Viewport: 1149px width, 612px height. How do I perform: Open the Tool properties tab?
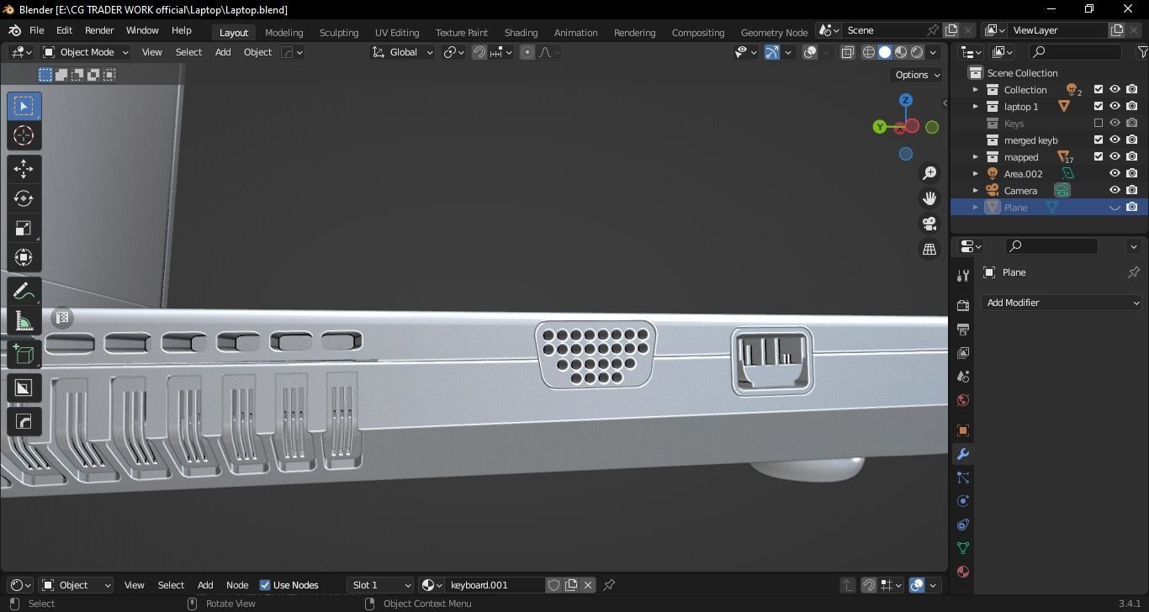tap(963, 276)
